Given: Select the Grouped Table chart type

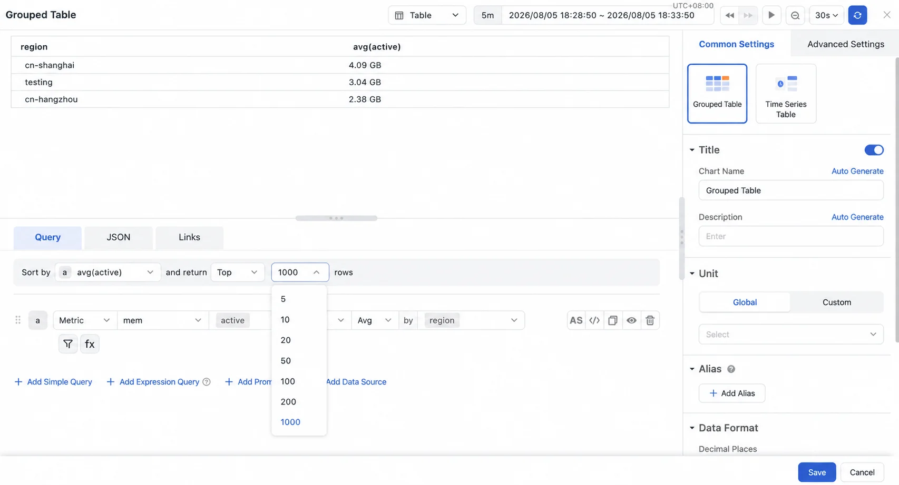Looking at the screenshot, I should pos(717,94).
